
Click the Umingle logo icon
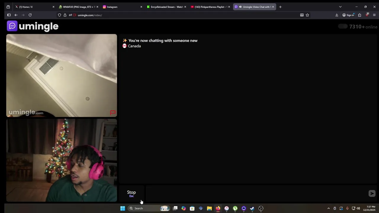click(x=12, y=26)
